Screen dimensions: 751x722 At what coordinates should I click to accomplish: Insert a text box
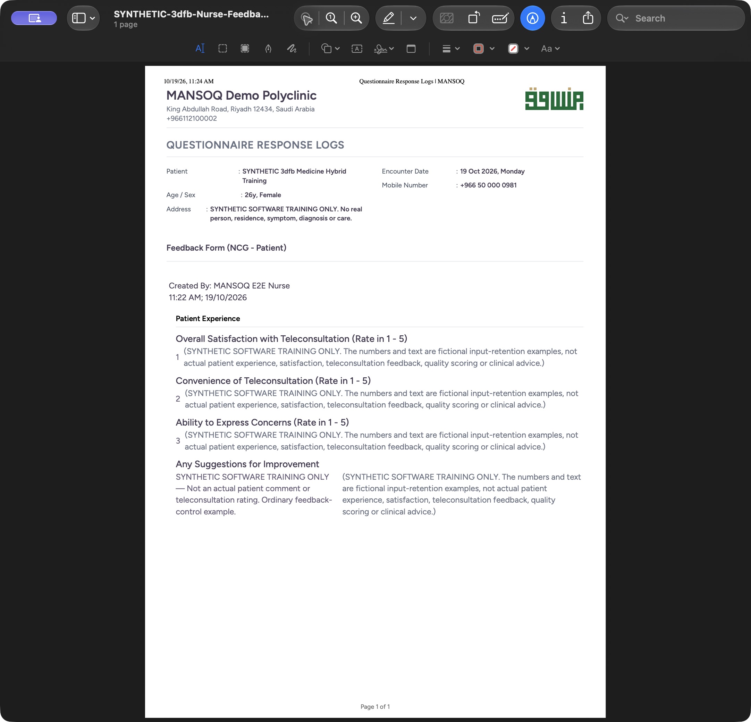tap(357, 49)
